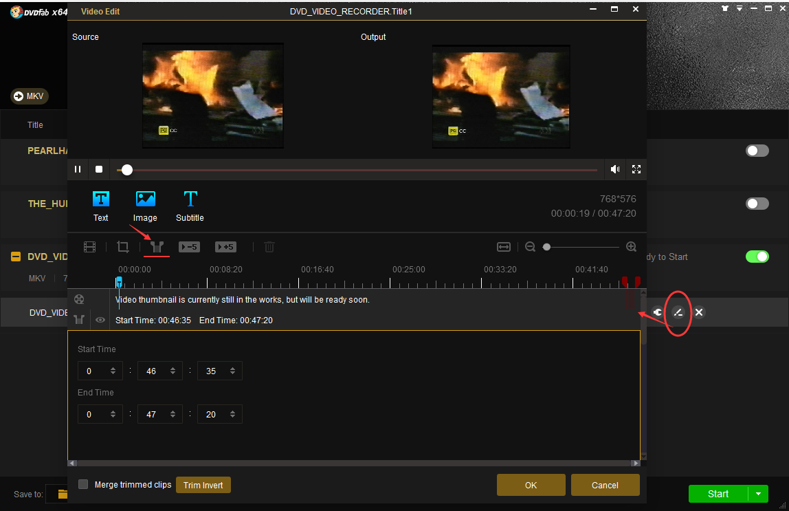Stop the video playback
Image resolution: width=789 pixels, height=511 pixels.
[99, 169]
